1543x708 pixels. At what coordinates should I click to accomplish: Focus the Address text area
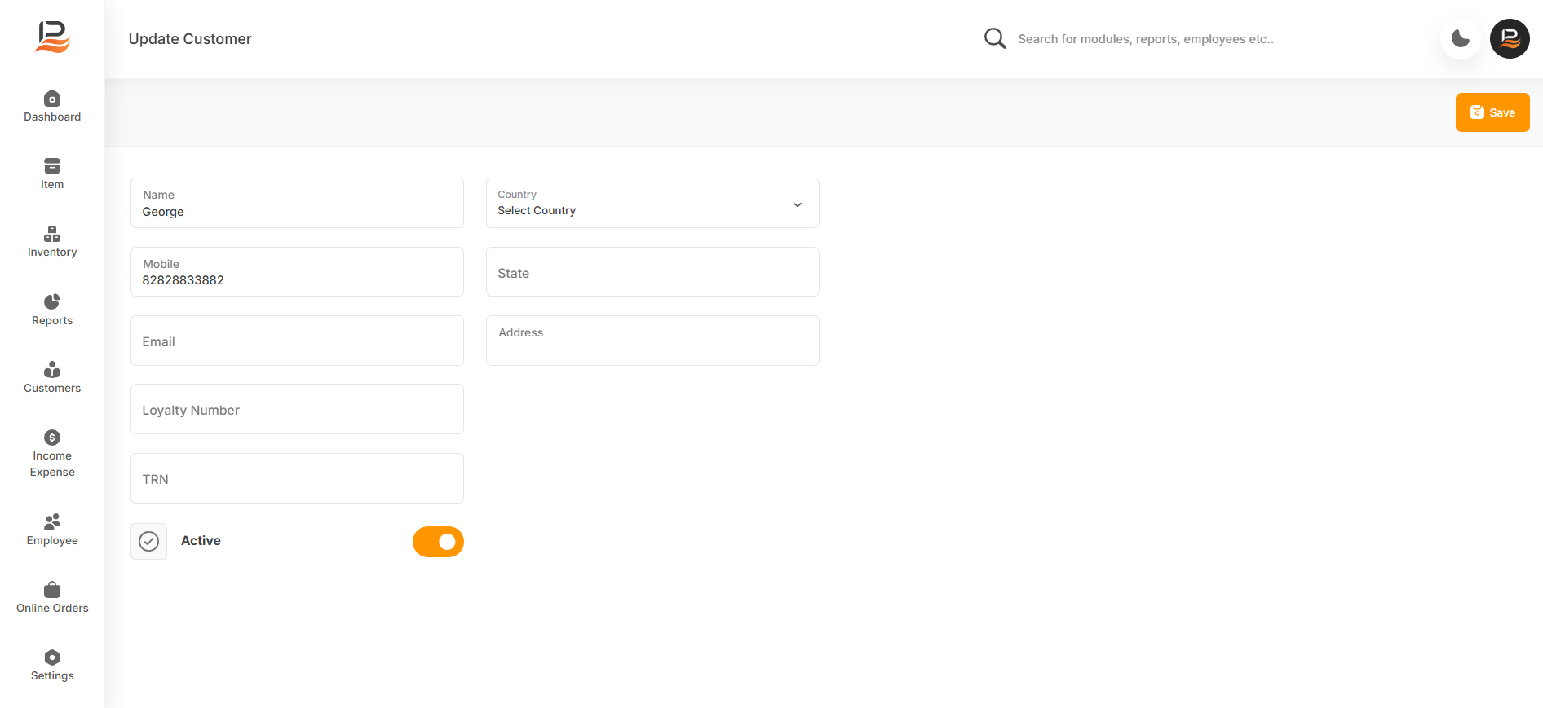coord(652,341)
